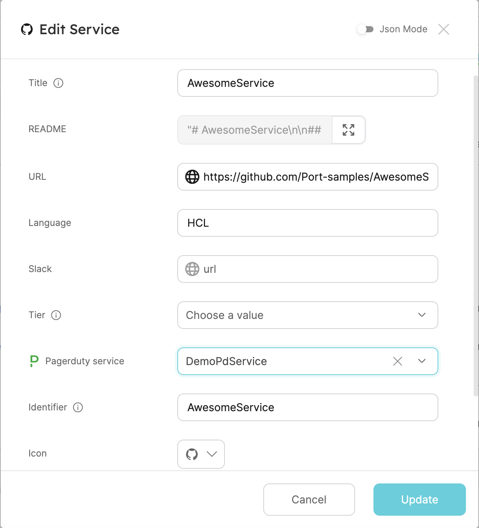Click the Cancel button
Screen dimensions: 479x528
[309, 500]
